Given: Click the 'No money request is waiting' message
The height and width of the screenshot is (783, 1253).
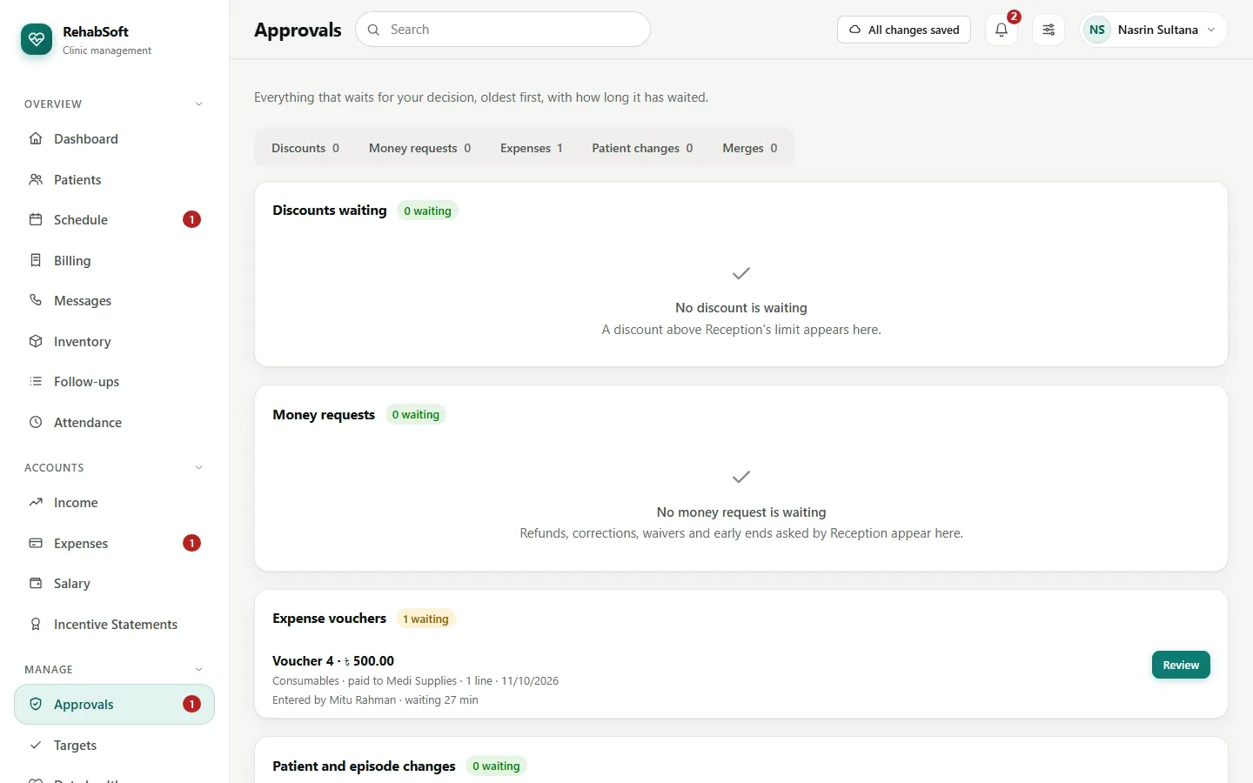Looking at the screenshot, I should (741, 512).
